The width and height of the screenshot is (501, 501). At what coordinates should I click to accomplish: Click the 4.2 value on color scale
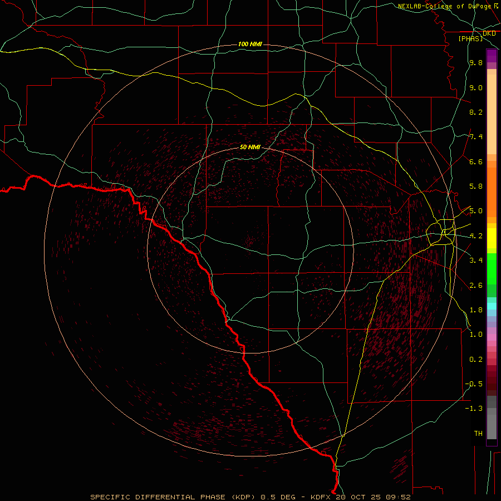(x=476, y=236)
